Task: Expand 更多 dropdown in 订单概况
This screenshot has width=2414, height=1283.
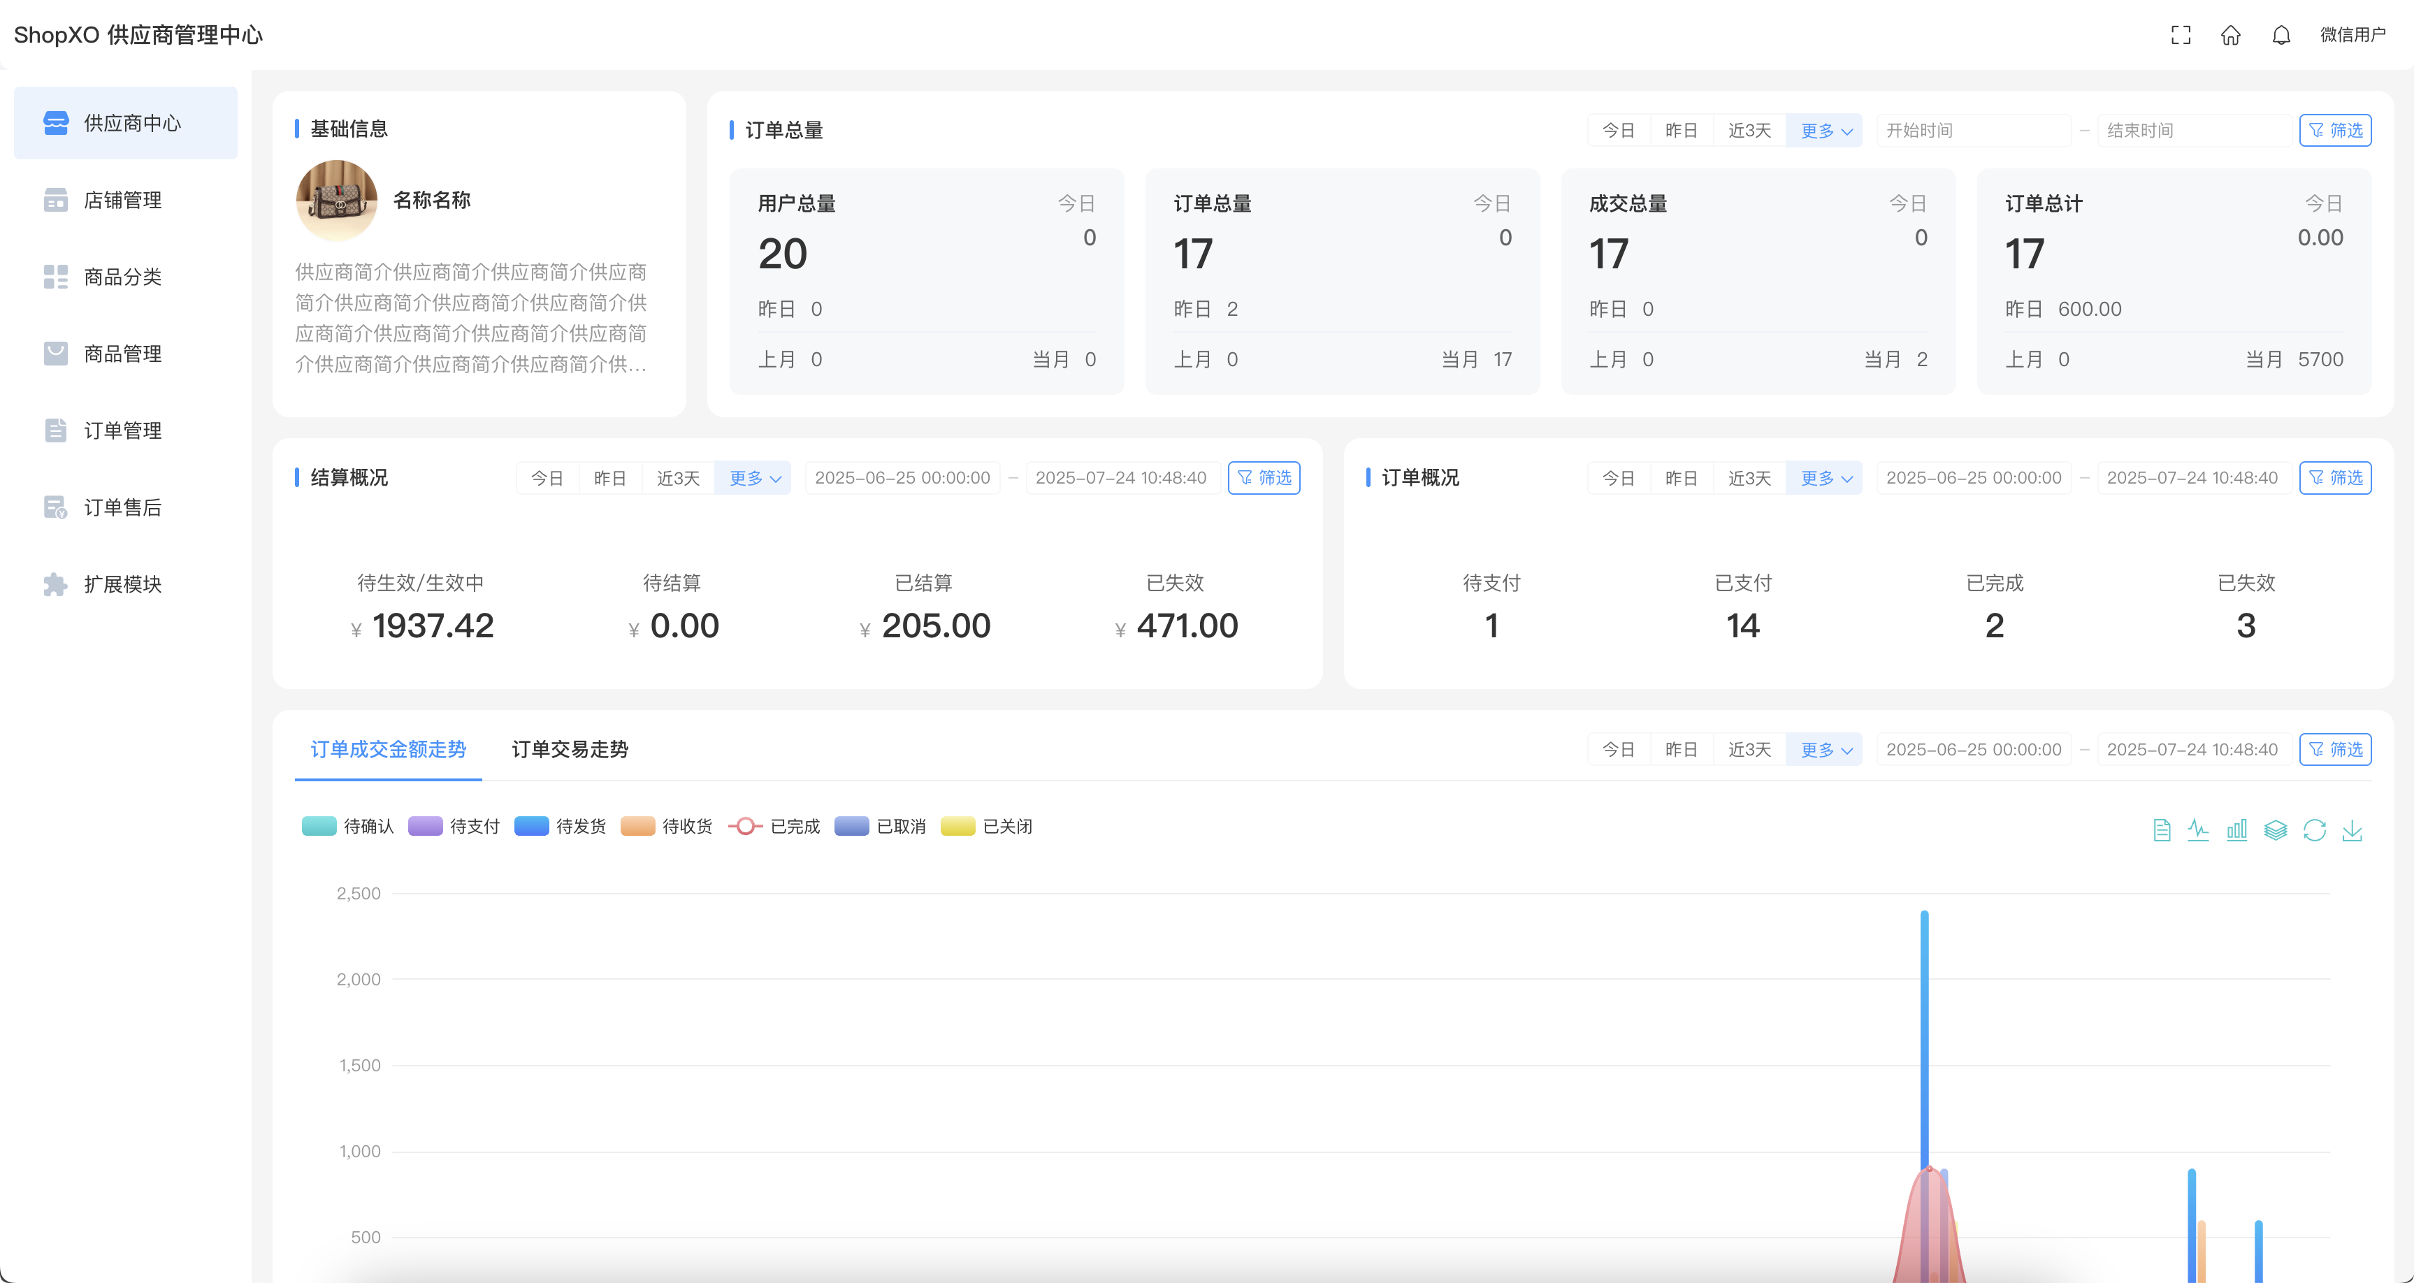Action: click(1825, 479)
